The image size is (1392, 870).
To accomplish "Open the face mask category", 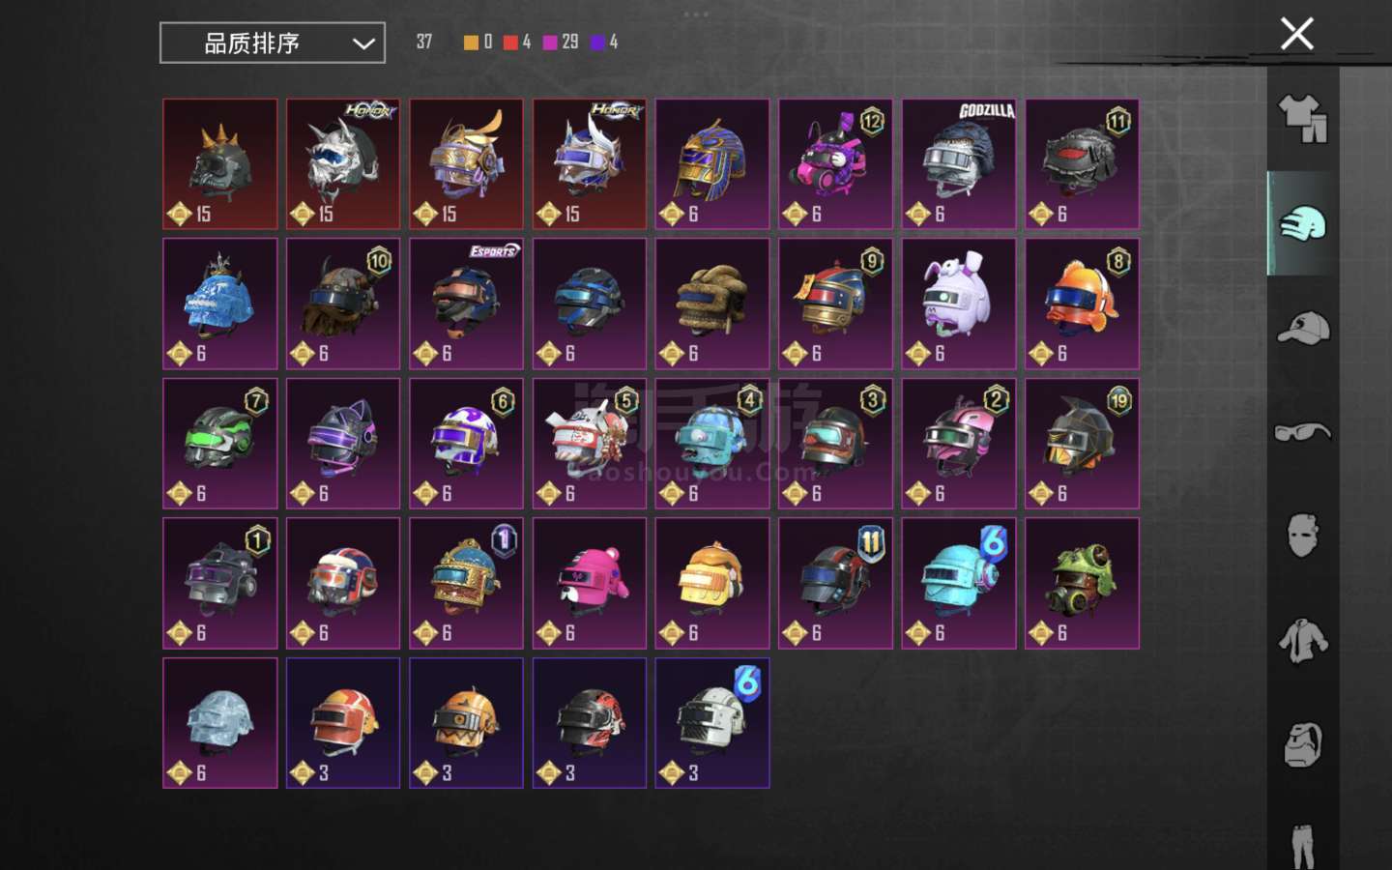I will [x=1303, y=535].
